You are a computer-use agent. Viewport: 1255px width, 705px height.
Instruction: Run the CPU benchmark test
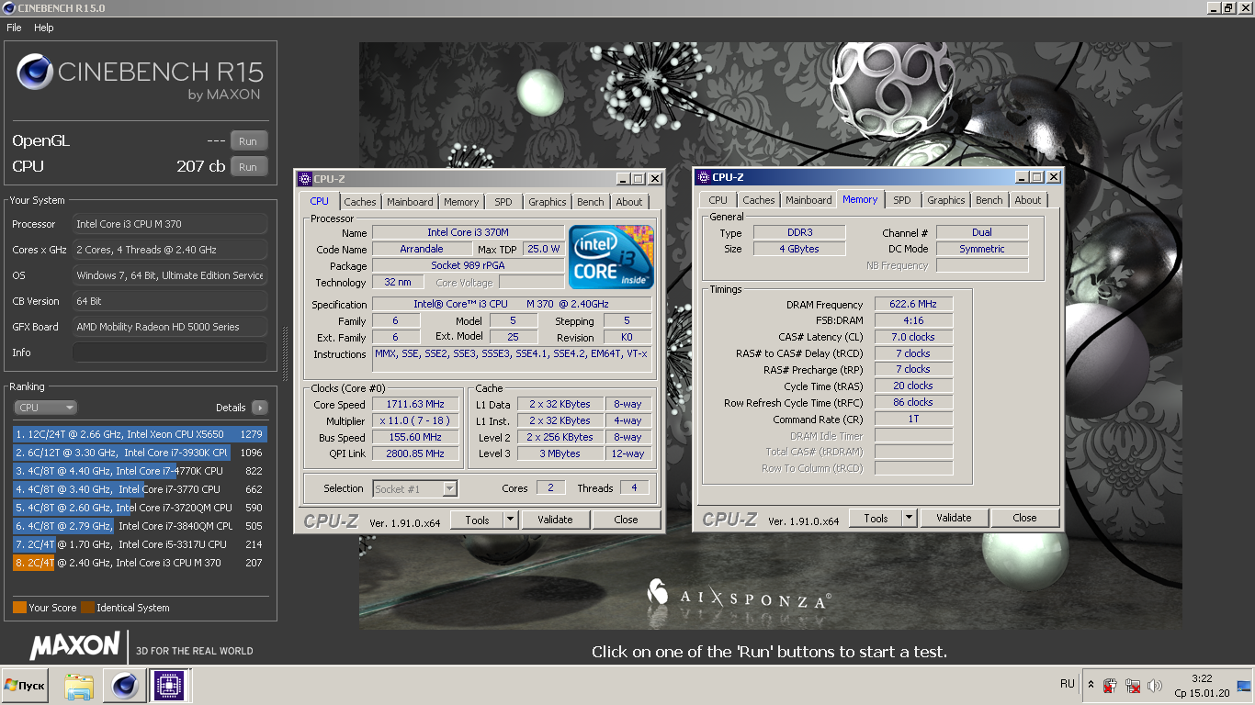coord(248,167)
